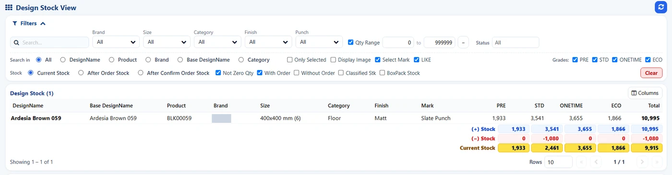Click the minus button after Qty Range
672x175 pixels.
click(x=463, y=42)
